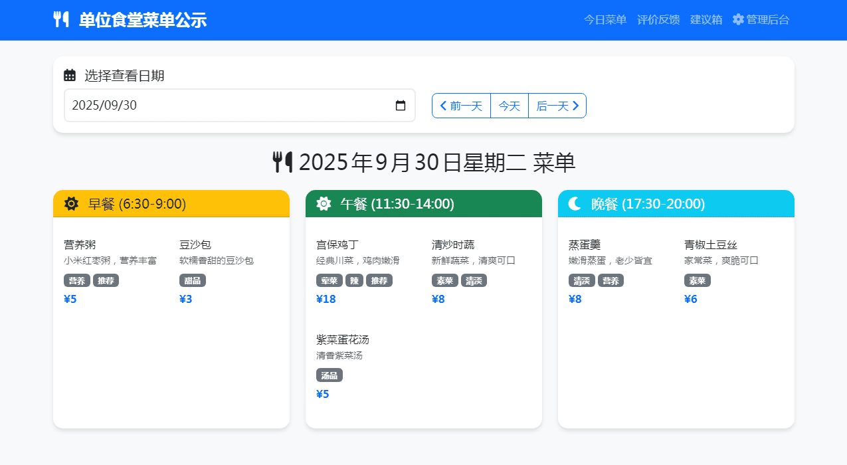Screen dimensions: 847x465
Task: Click the moon icon in 晚餐 header
Action: [575, 204]
